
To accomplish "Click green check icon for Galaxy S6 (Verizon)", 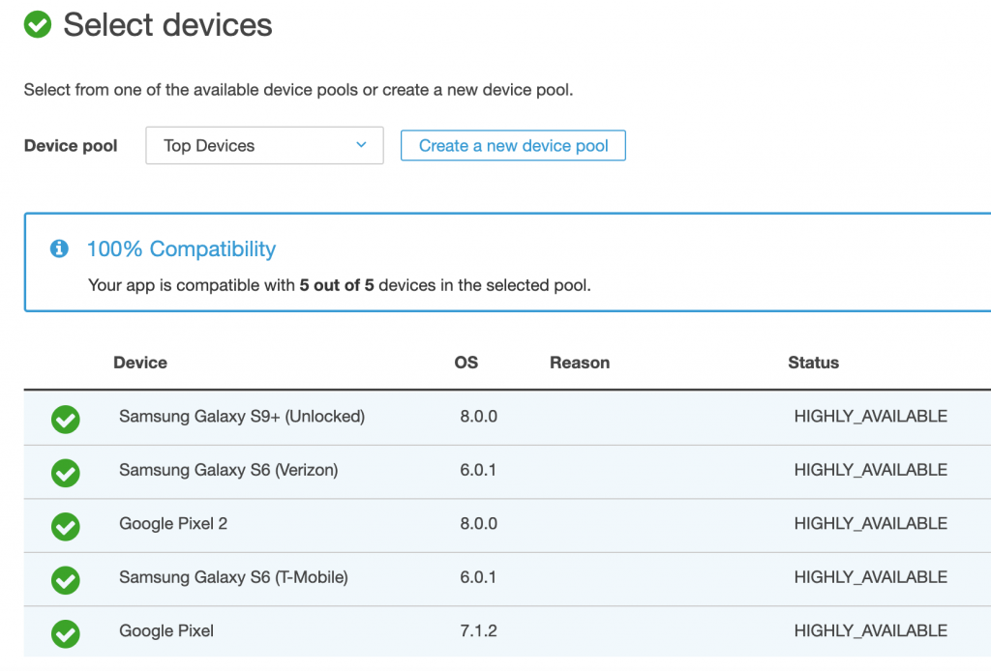I will click(x=65, y=473).
